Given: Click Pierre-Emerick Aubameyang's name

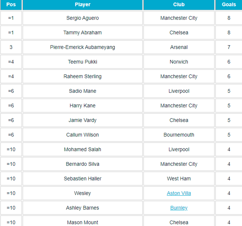Looking at the screenshot, I should [83, 47].
